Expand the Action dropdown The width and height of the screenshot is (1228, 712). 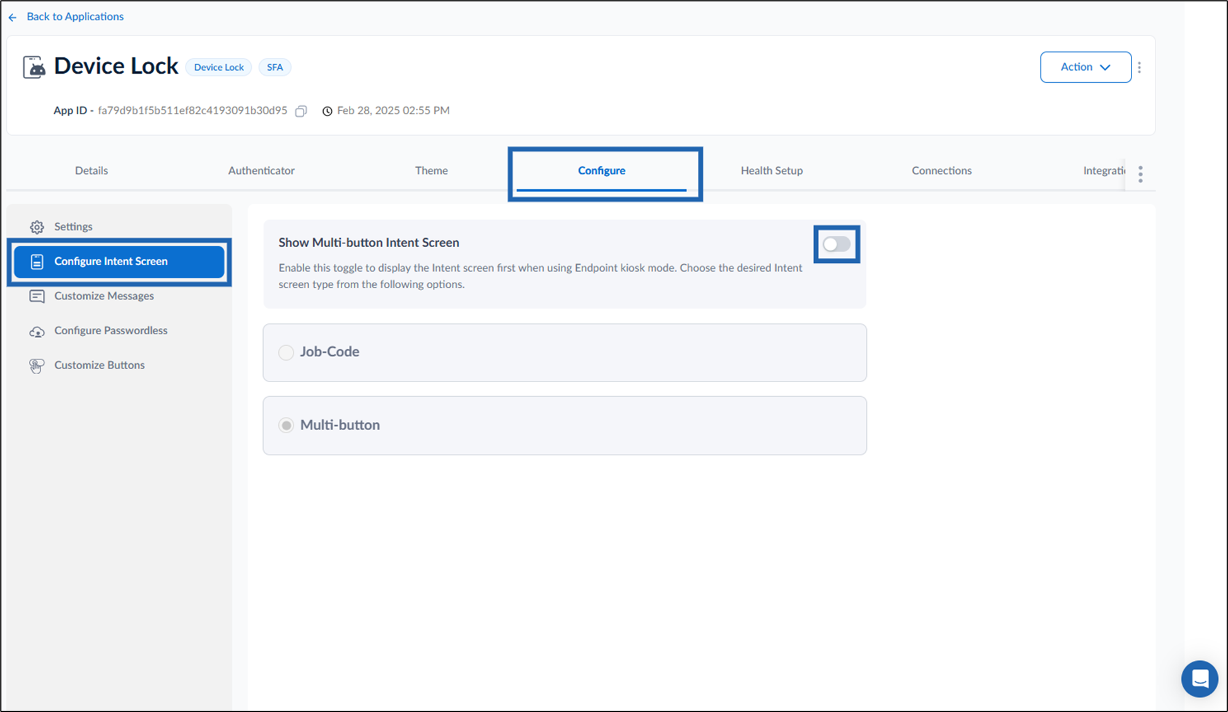click(1085, 67)
